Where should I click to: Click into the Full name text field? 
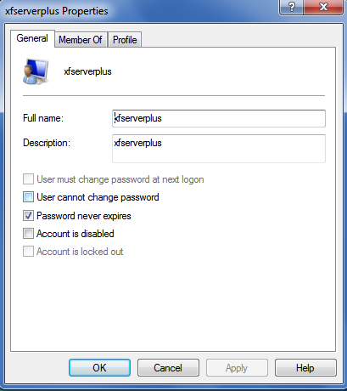[x=219, y=118]
